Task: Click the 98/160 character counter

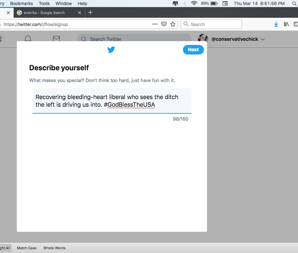Action: (180, 119)
